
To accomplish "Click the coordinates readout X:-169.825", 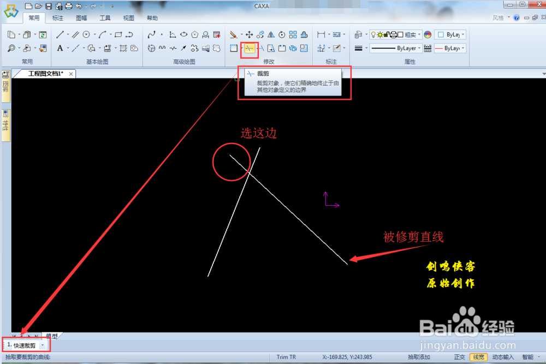I will click(x=347, y=357).
